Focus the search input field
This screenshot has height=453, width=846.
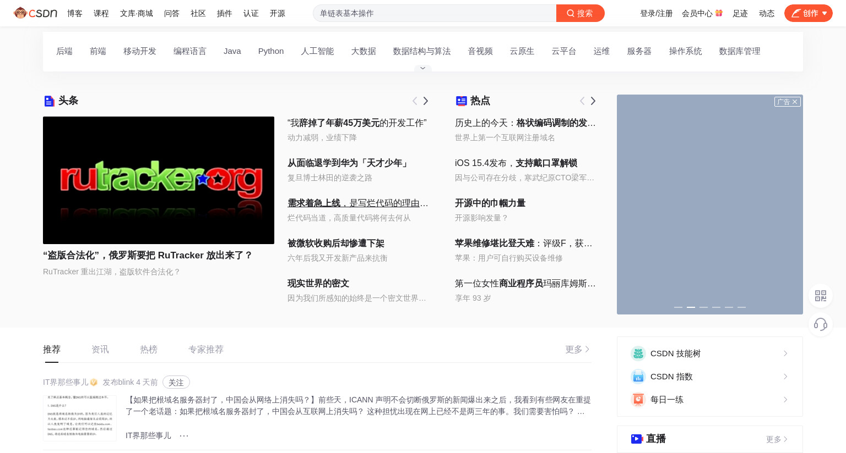click(435, 13)
